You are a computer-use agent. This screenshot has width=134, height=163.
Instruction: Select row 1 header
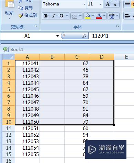click(x=9, y=63)
